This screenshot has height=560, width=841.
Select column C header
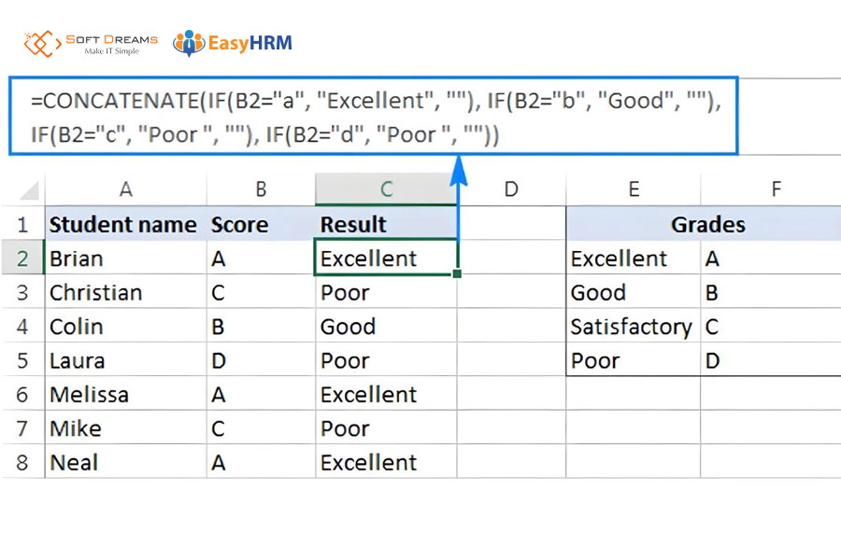pyautogui.click(x=386, y=189)
